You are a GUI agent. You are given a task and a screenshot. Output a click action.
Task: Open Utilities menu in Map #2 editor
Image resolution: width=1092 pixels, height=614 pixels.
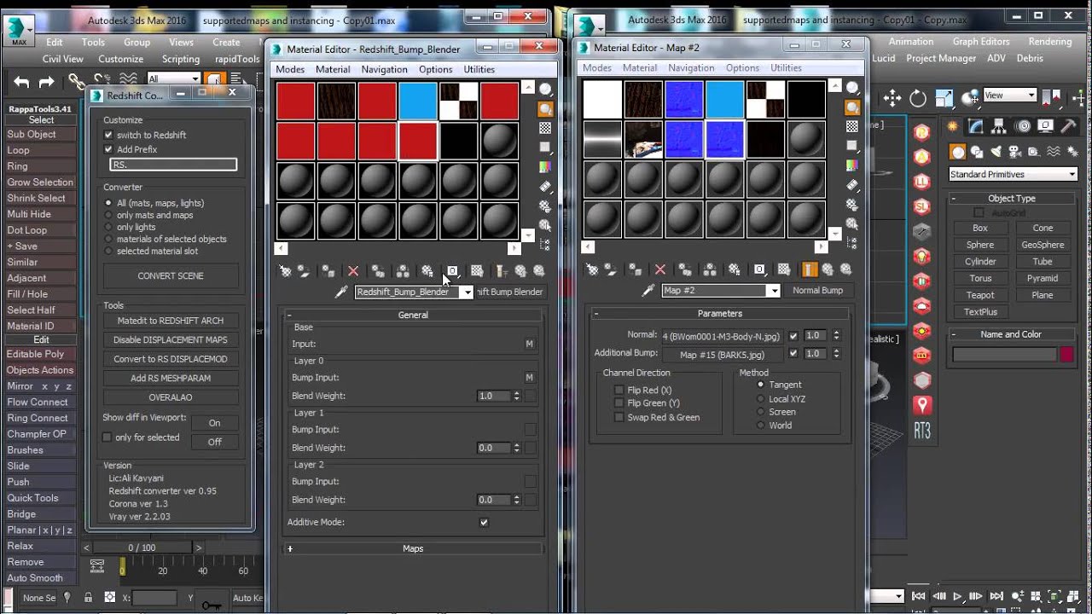click(786, 68)
